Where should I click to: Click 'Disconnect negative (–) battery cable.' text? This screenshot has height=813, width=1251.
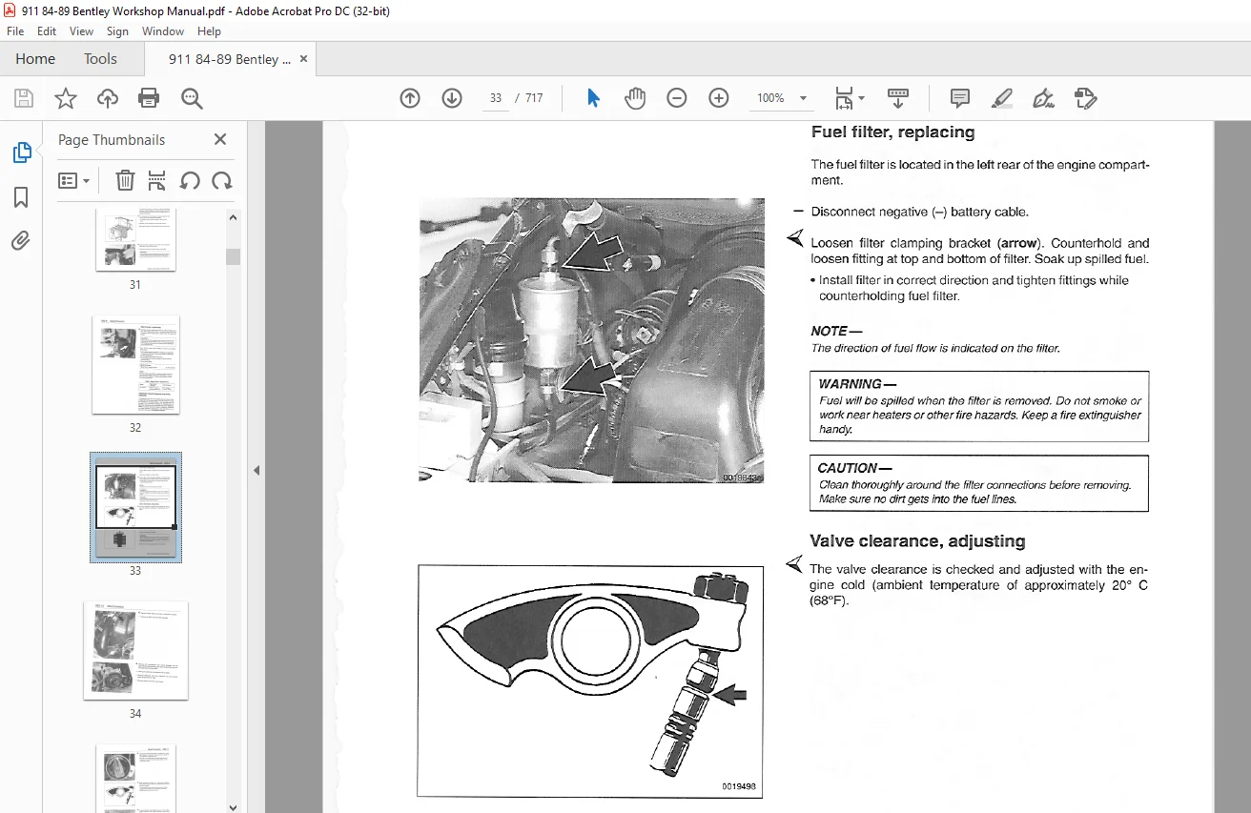[919, 212]
